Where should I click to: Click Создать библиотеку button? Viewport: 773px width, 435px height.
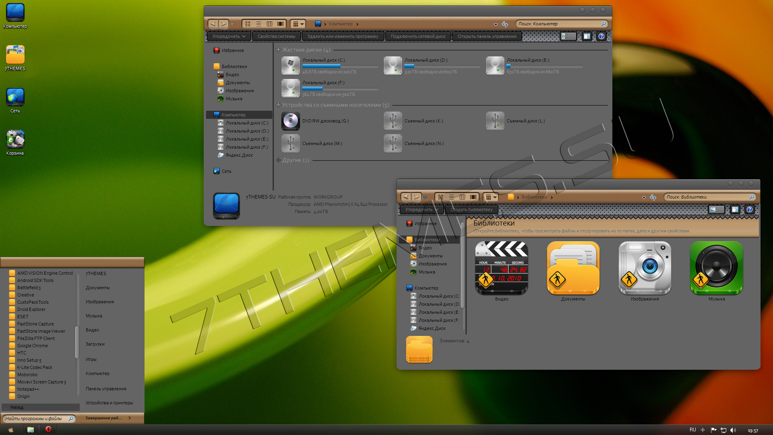coord(471,209)
